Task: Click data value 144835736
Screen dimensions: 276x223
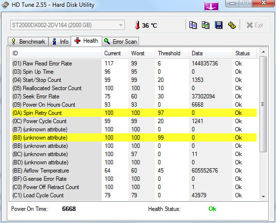Action: [x=205, y=64]
